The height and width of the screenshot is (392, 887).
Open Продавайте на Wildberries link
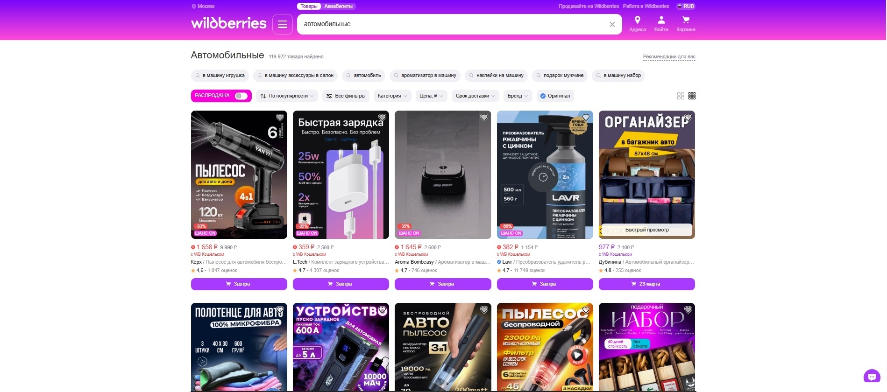(589, 6)
